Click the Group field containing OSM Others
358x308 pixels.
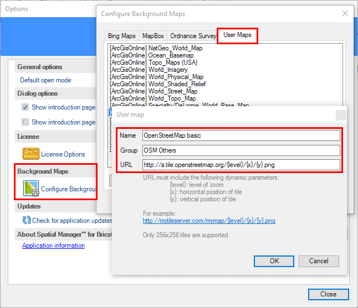[x=241, y=150]
